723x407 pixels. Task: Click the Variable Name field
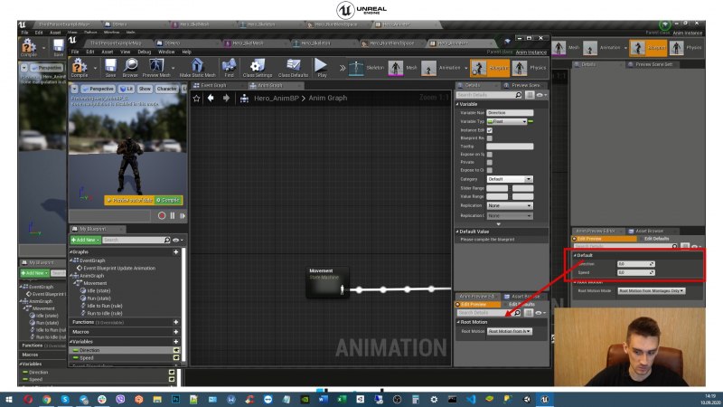510,112
